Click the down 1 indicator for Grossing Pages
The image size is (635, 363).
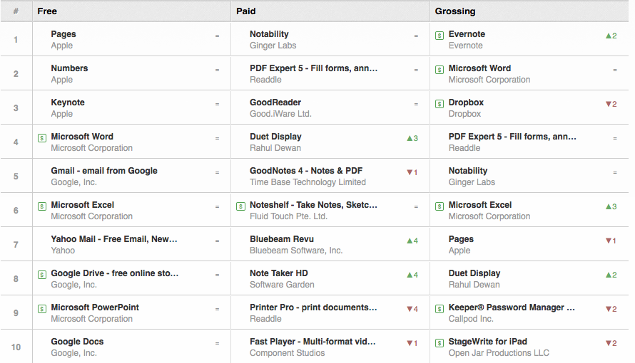tap(611, 241)
